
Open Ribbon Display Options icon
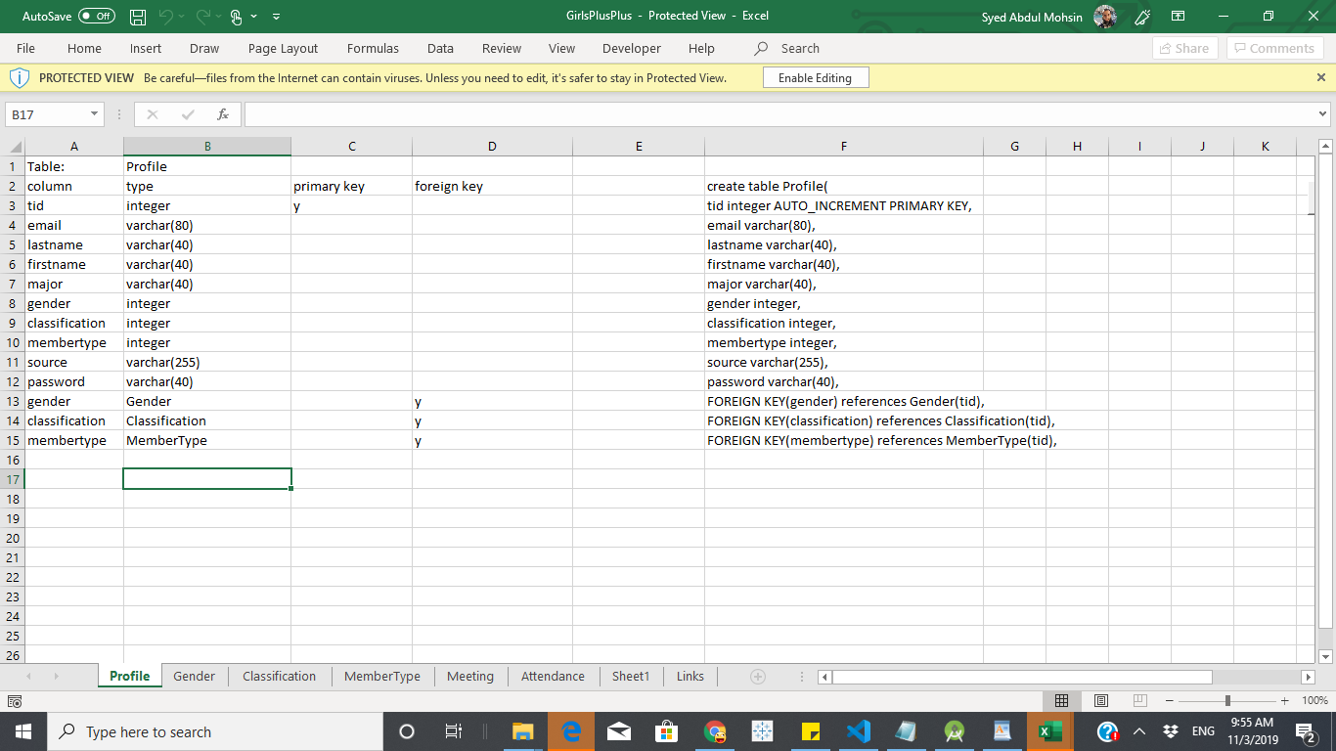click(1178, 17)
